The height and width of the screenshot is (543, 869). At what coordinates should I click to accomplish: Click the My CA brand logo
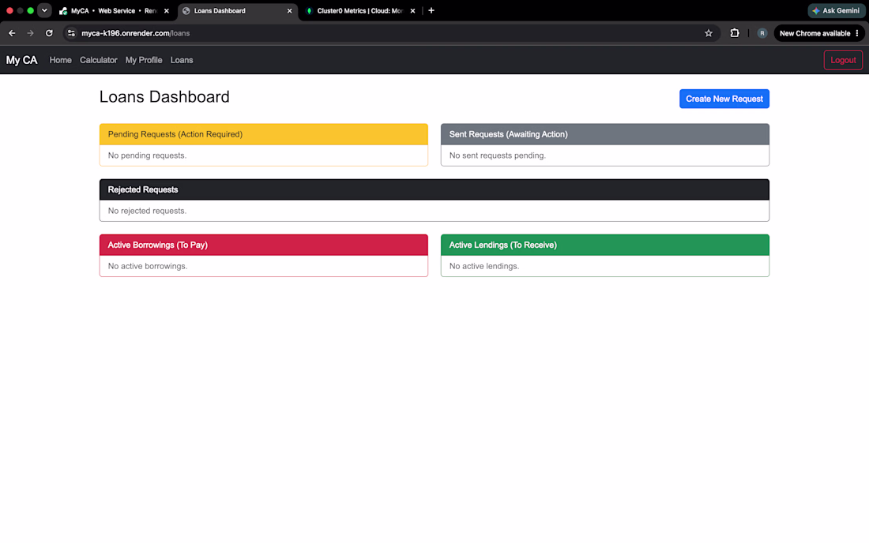[21, 60]
